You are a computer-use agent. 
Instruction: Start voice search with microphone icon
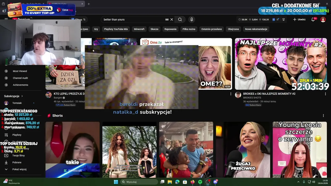coord(192,19)
